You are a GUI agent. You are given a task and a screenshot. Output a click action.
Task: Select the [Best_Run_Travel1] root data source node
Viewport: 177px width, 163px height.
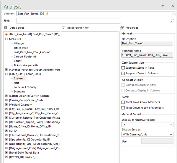[34, 34]
